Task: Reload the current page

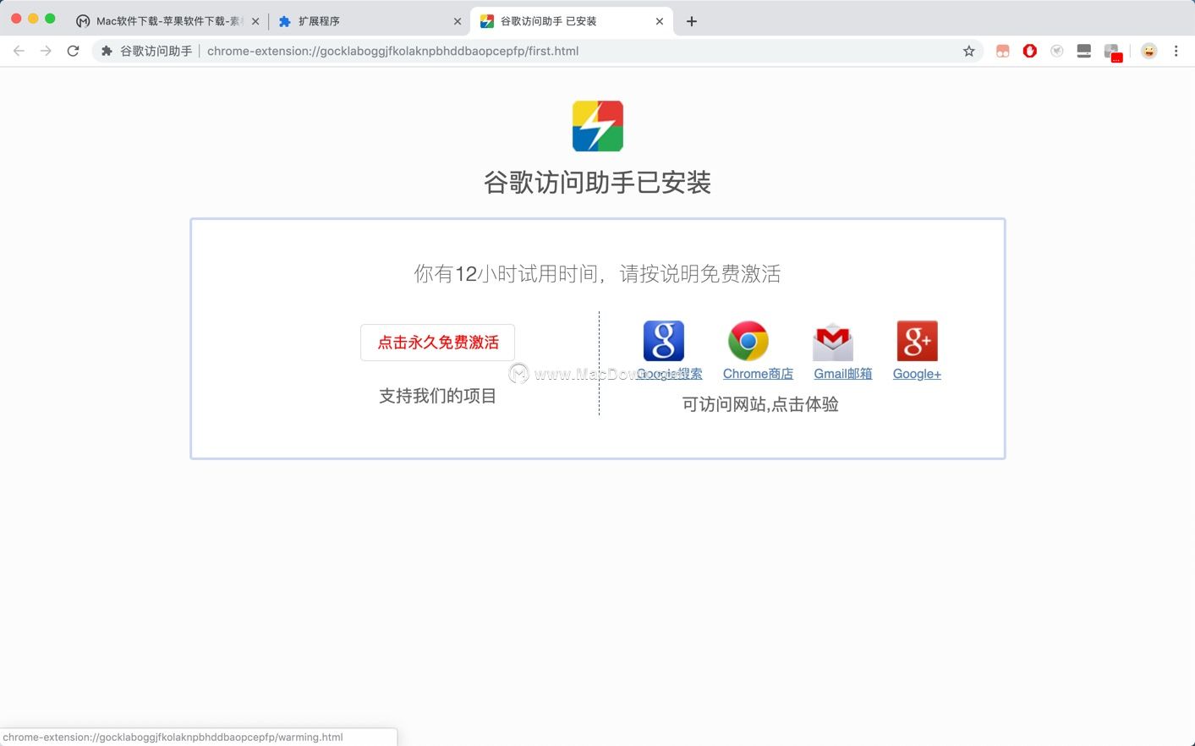Action: 74,51
